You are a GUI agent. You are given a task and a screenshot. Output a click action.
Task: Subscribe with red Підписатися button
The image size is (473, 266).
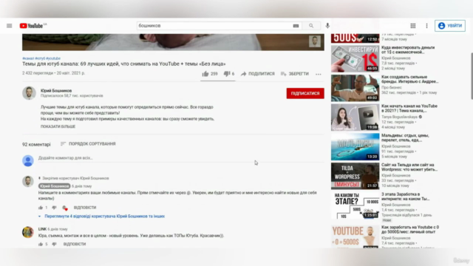tap(305, 93)
